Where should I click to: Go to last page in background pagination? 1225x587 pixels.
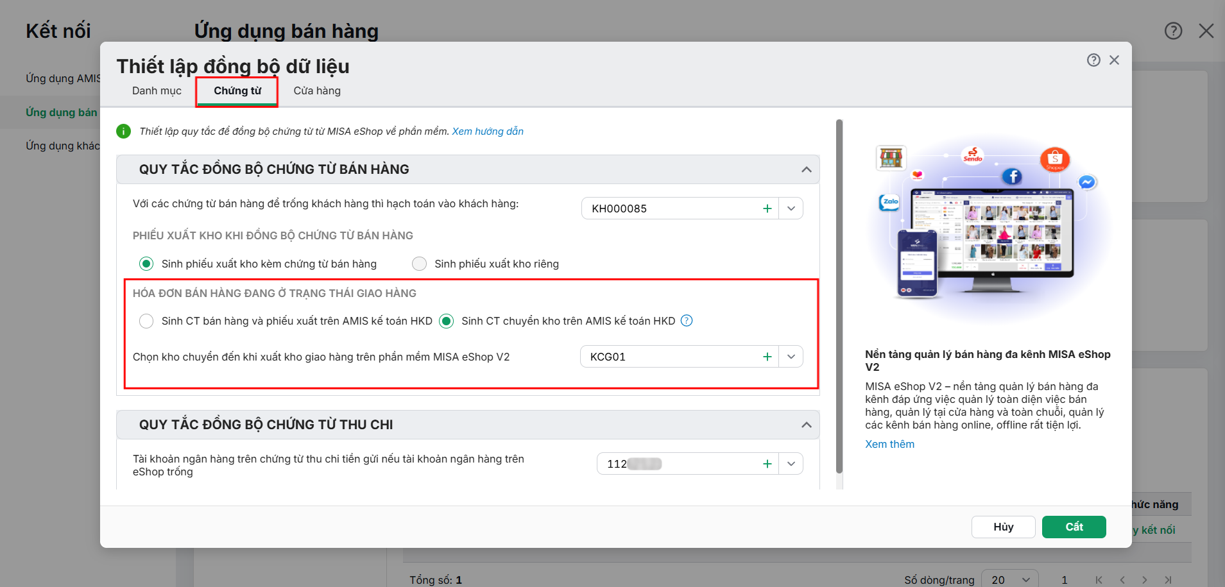point(1168,580)
